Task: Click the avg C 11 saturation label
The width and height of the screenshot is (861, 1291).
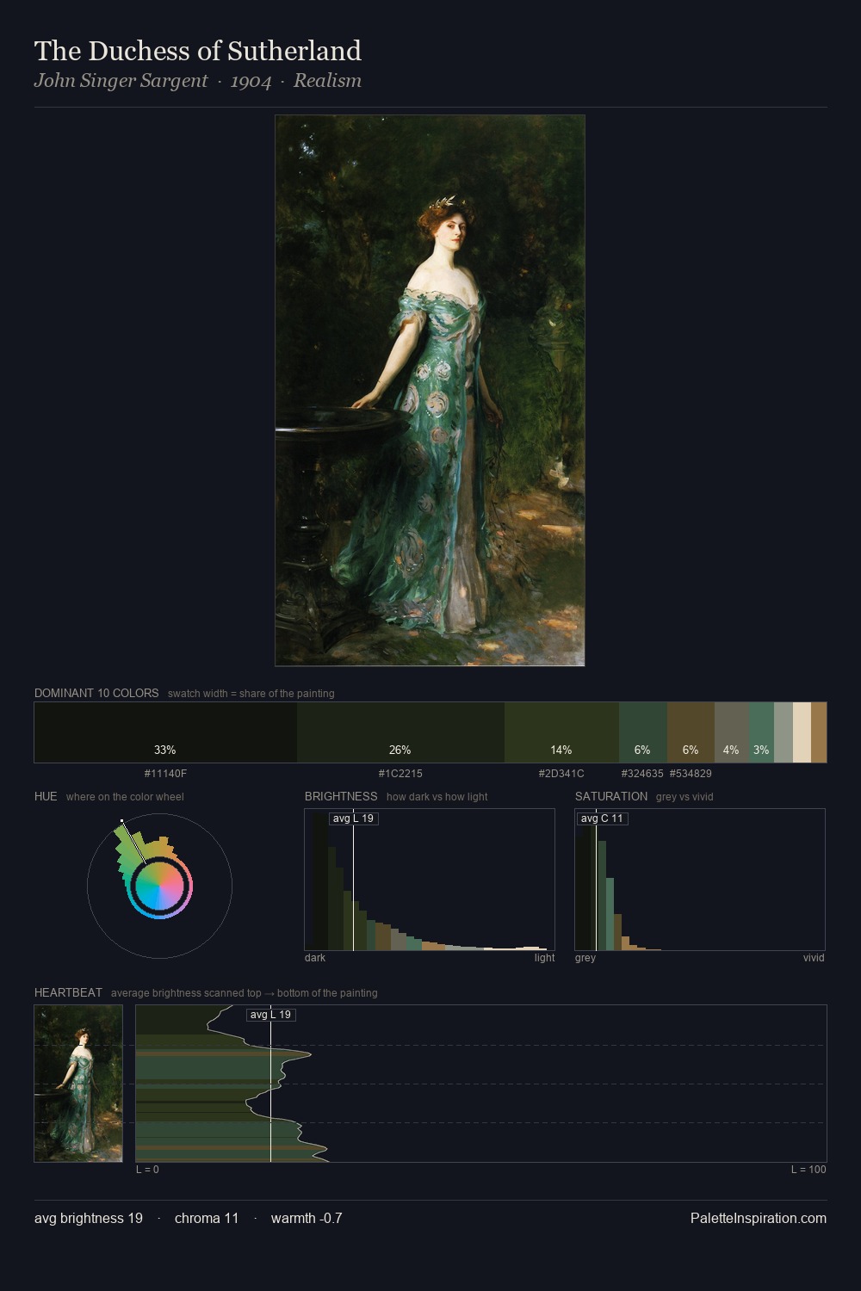Action: tap(602, 818)
